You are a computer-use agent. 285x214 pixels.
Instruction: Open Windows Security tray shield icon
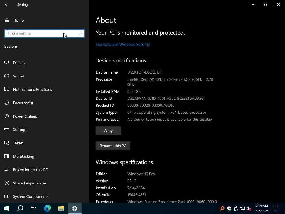click(229, 208)
